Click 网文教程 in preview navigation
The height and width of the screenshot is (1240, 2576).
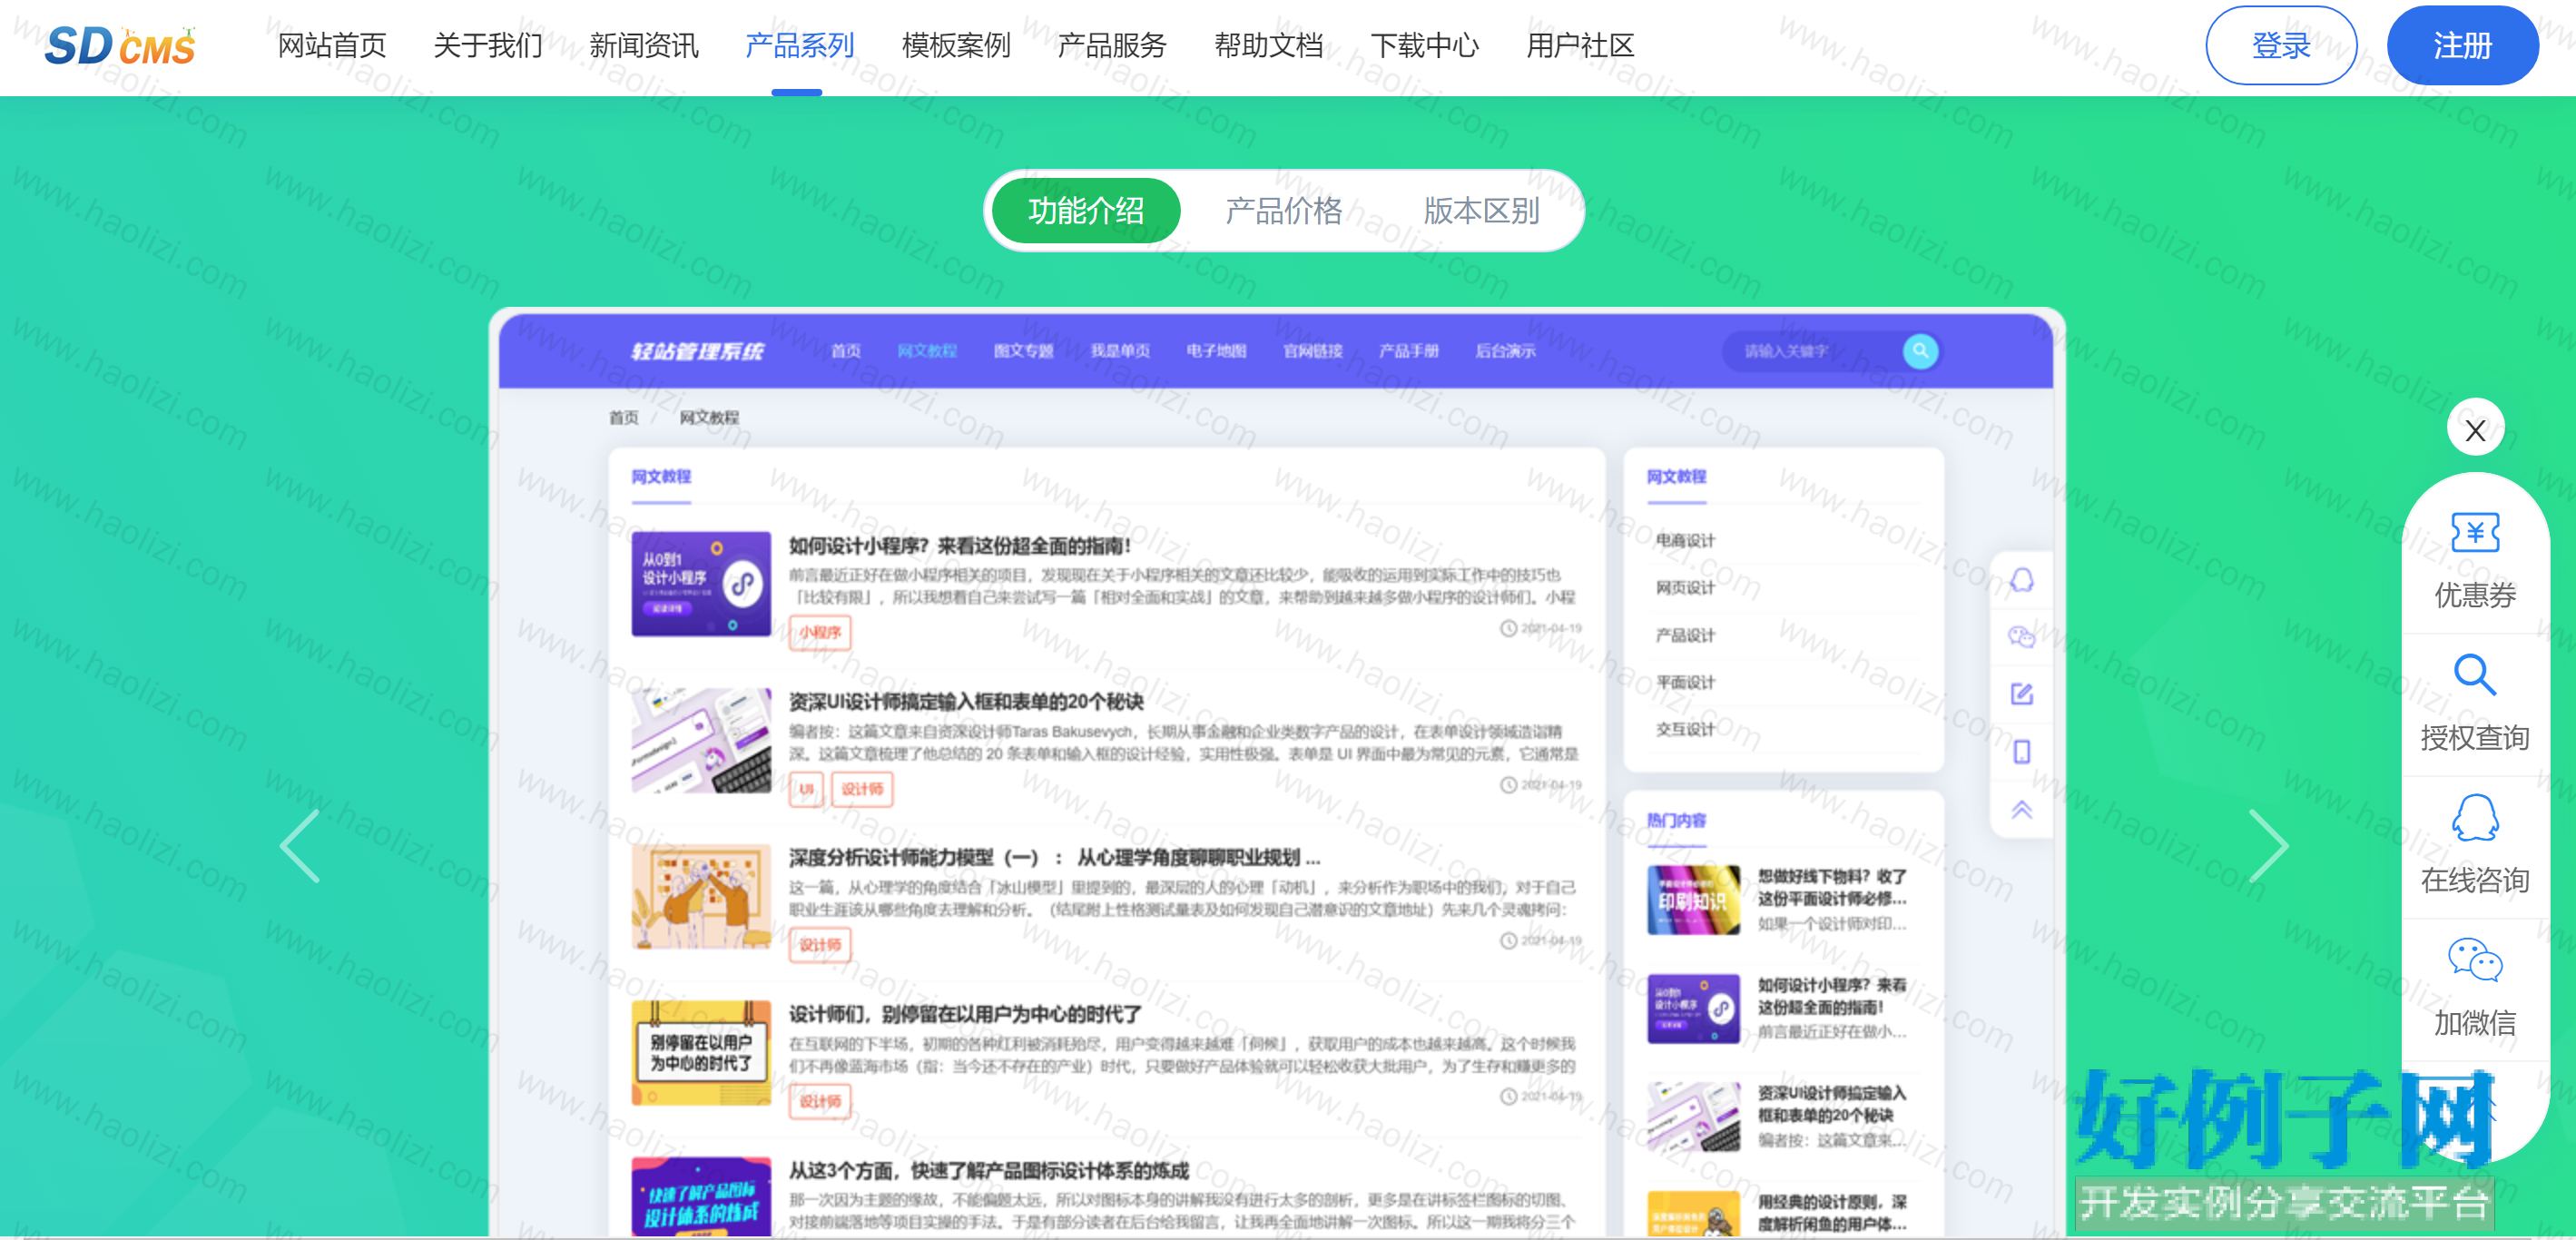pyautogui.click(x=927, y=351)
